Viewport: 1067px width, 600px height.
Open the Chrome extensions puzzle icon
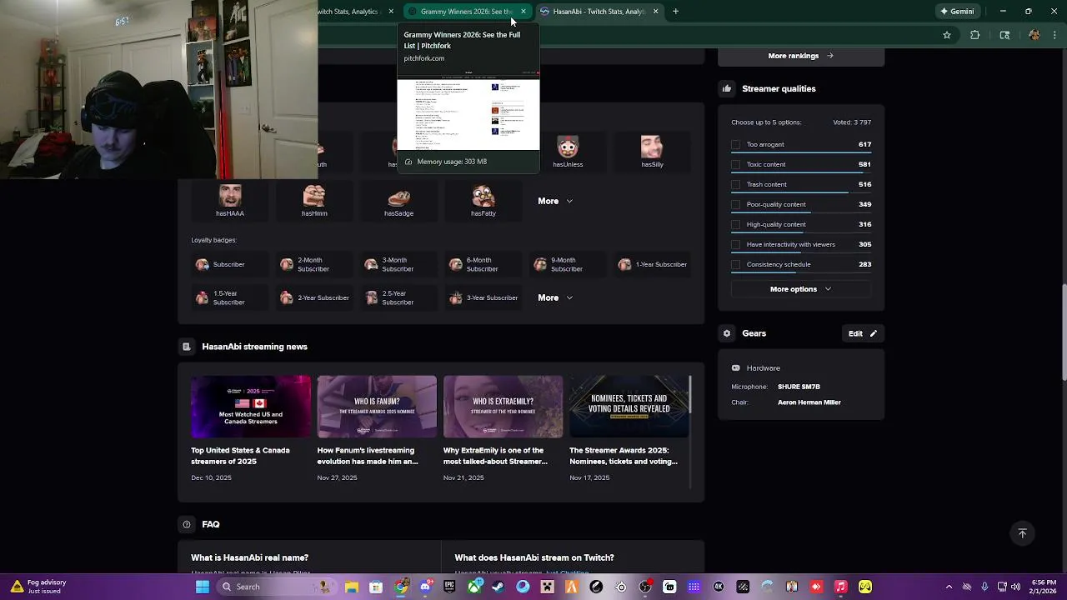975,35
